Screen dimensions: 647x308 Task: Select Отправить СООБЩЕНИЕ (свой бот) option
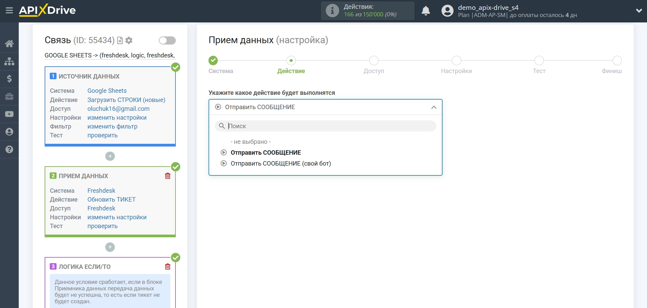281,164
